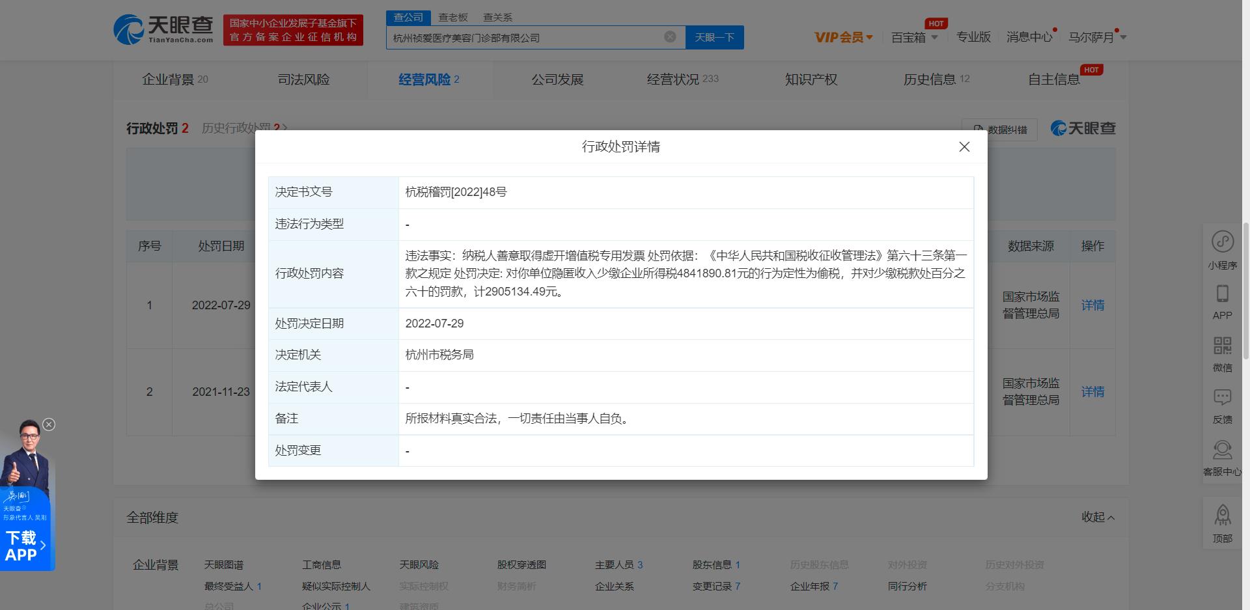Open 变更记录 7 link

(x=716, y=587)
